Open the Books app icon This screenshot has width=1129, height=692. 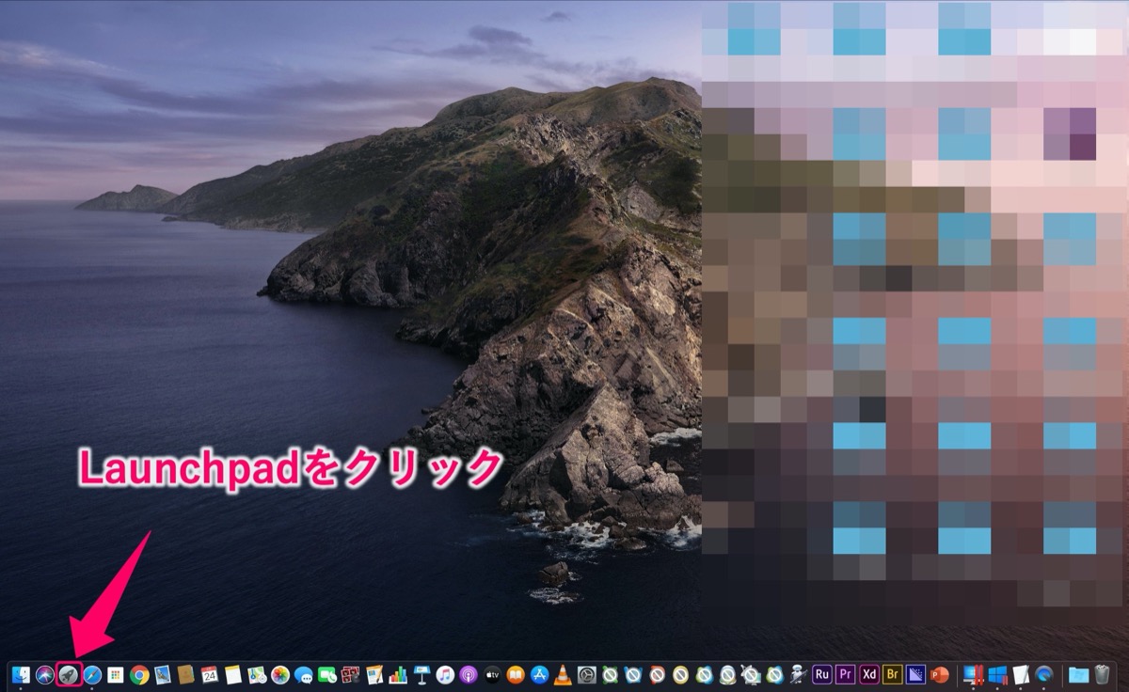[516, 674]
